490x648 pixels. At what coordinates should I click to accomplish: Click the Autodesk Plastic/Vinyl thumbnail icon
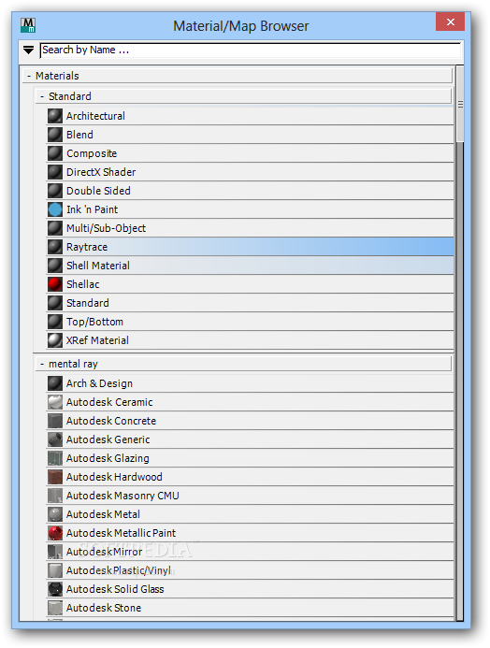(55, 570)
